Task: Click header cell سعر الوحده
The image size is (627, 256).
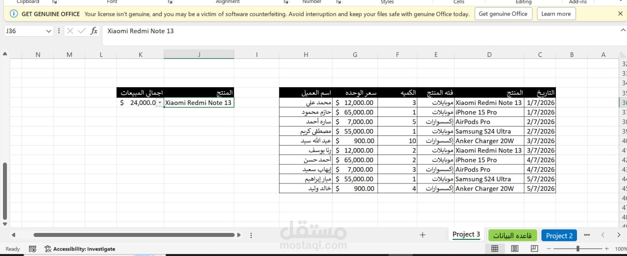Action: pyautogui.click(x=355, y=93)
